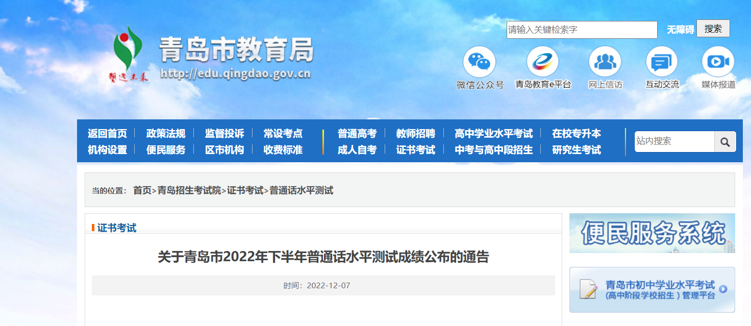Open 教师招聘 navigation item

[x=416, y=134]
